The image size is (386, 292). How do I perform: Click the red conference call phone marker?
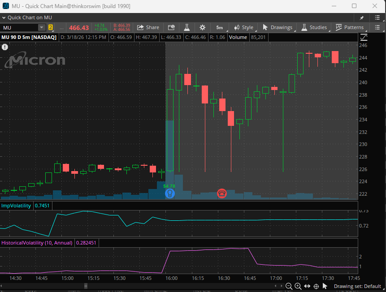click(222, 193)
